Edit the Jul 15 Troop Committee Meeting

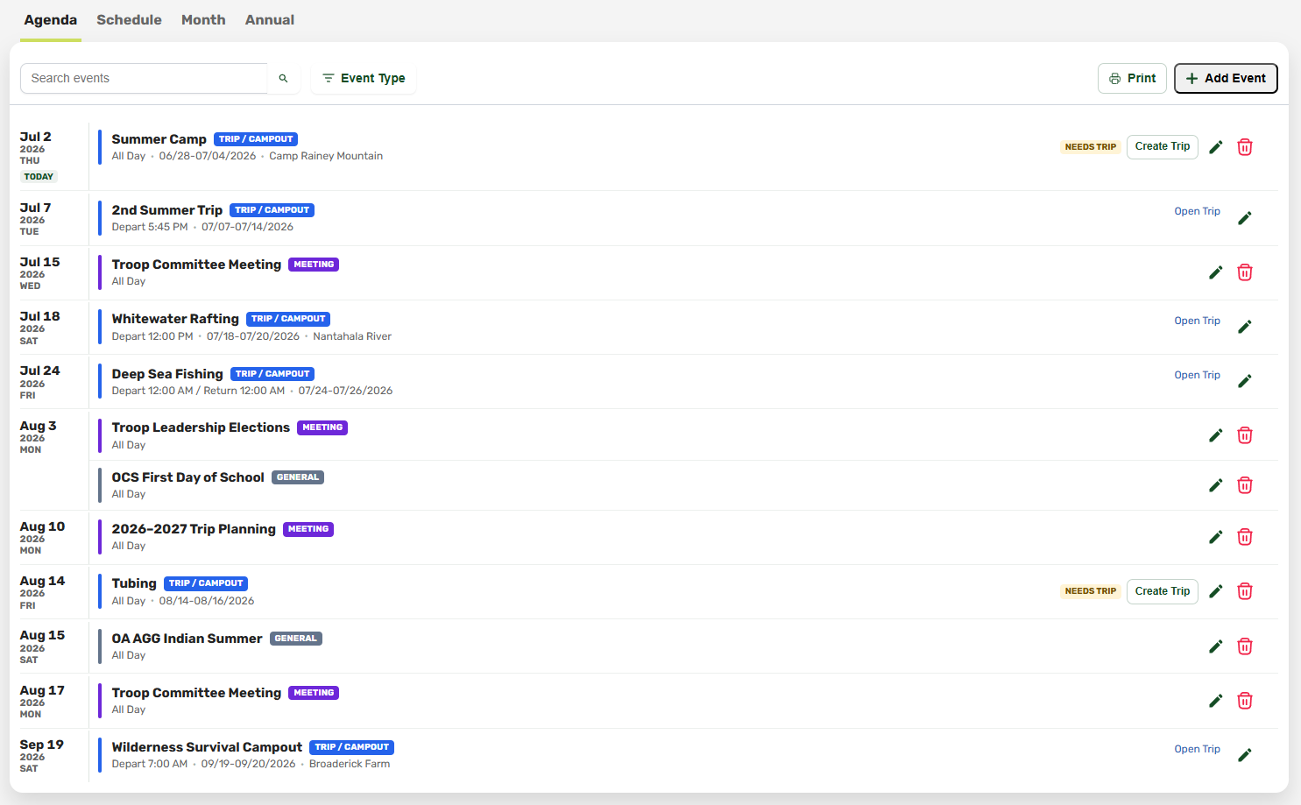pos(1215,272)
